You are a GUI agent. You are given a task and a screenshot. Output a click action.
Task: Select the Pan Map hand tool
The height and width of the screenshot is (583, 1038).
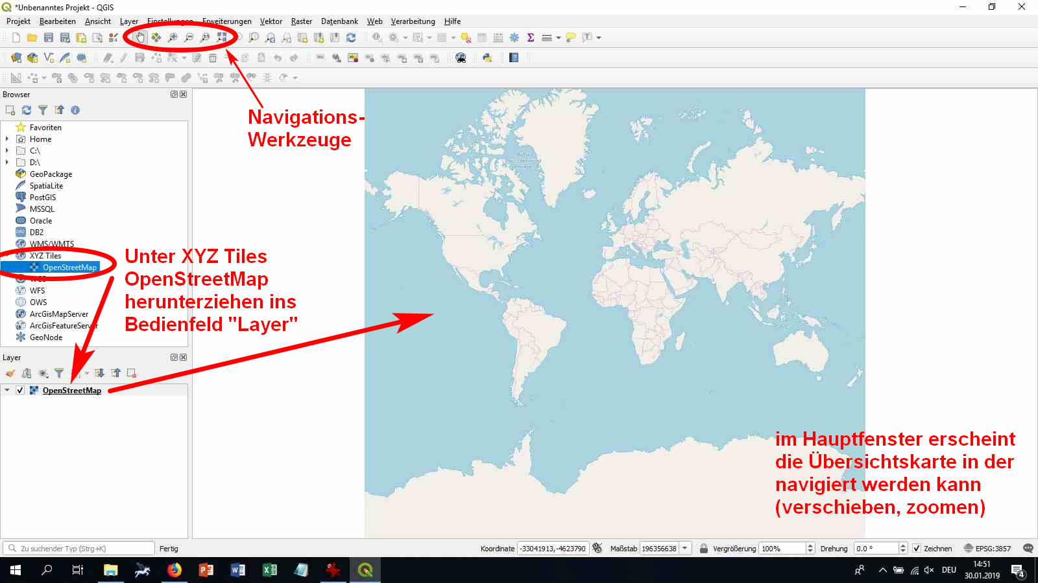click(140, 38)
